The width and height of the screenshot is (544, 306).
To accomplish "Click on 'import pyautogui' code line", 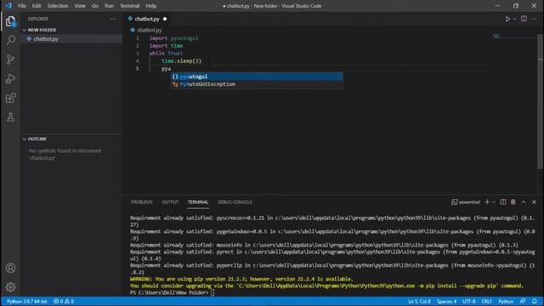I will [173, 38].
